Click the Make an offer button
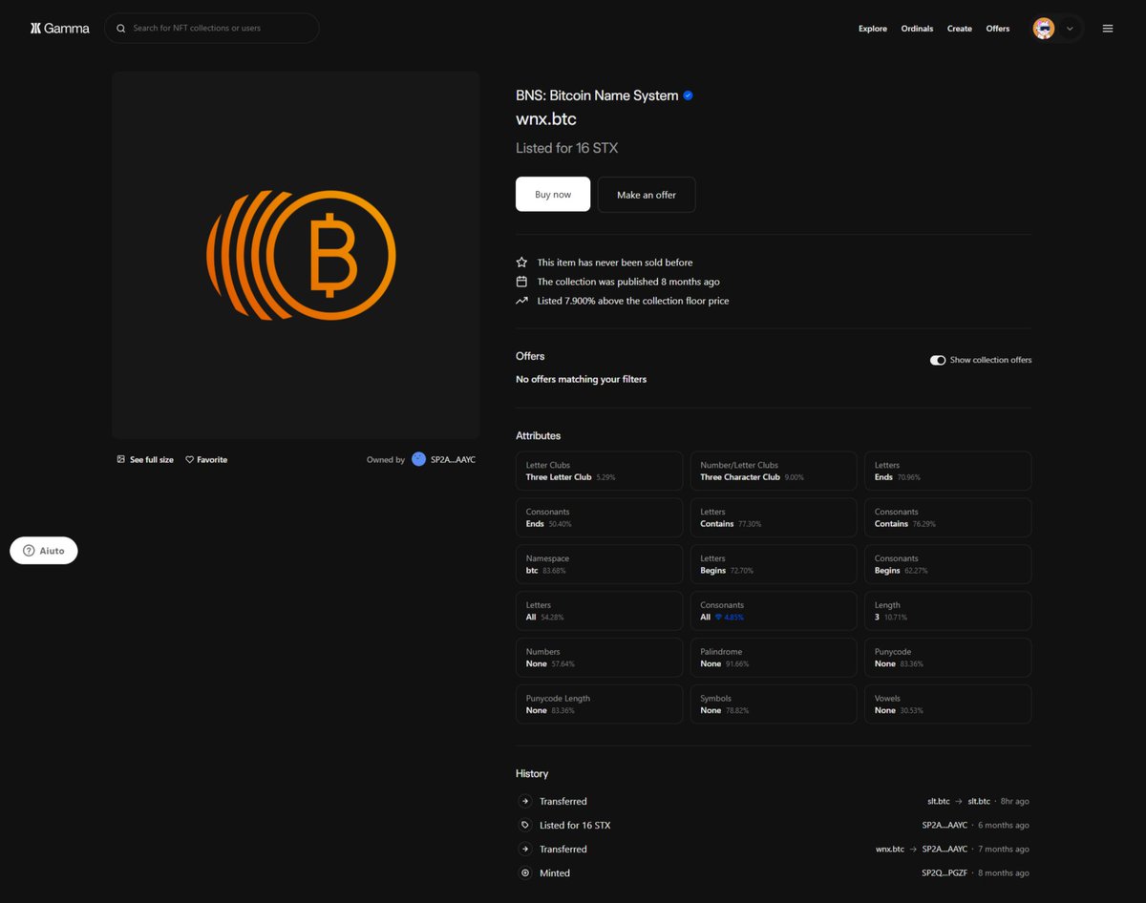The width and height of the screenshot is (1146, 903). click(x=647, y=195)
